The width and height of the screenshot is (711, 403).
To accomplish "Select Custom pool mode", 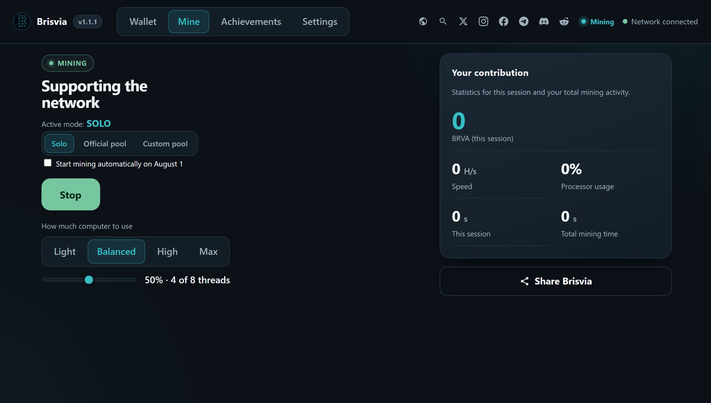I will [x=165, y=144].
